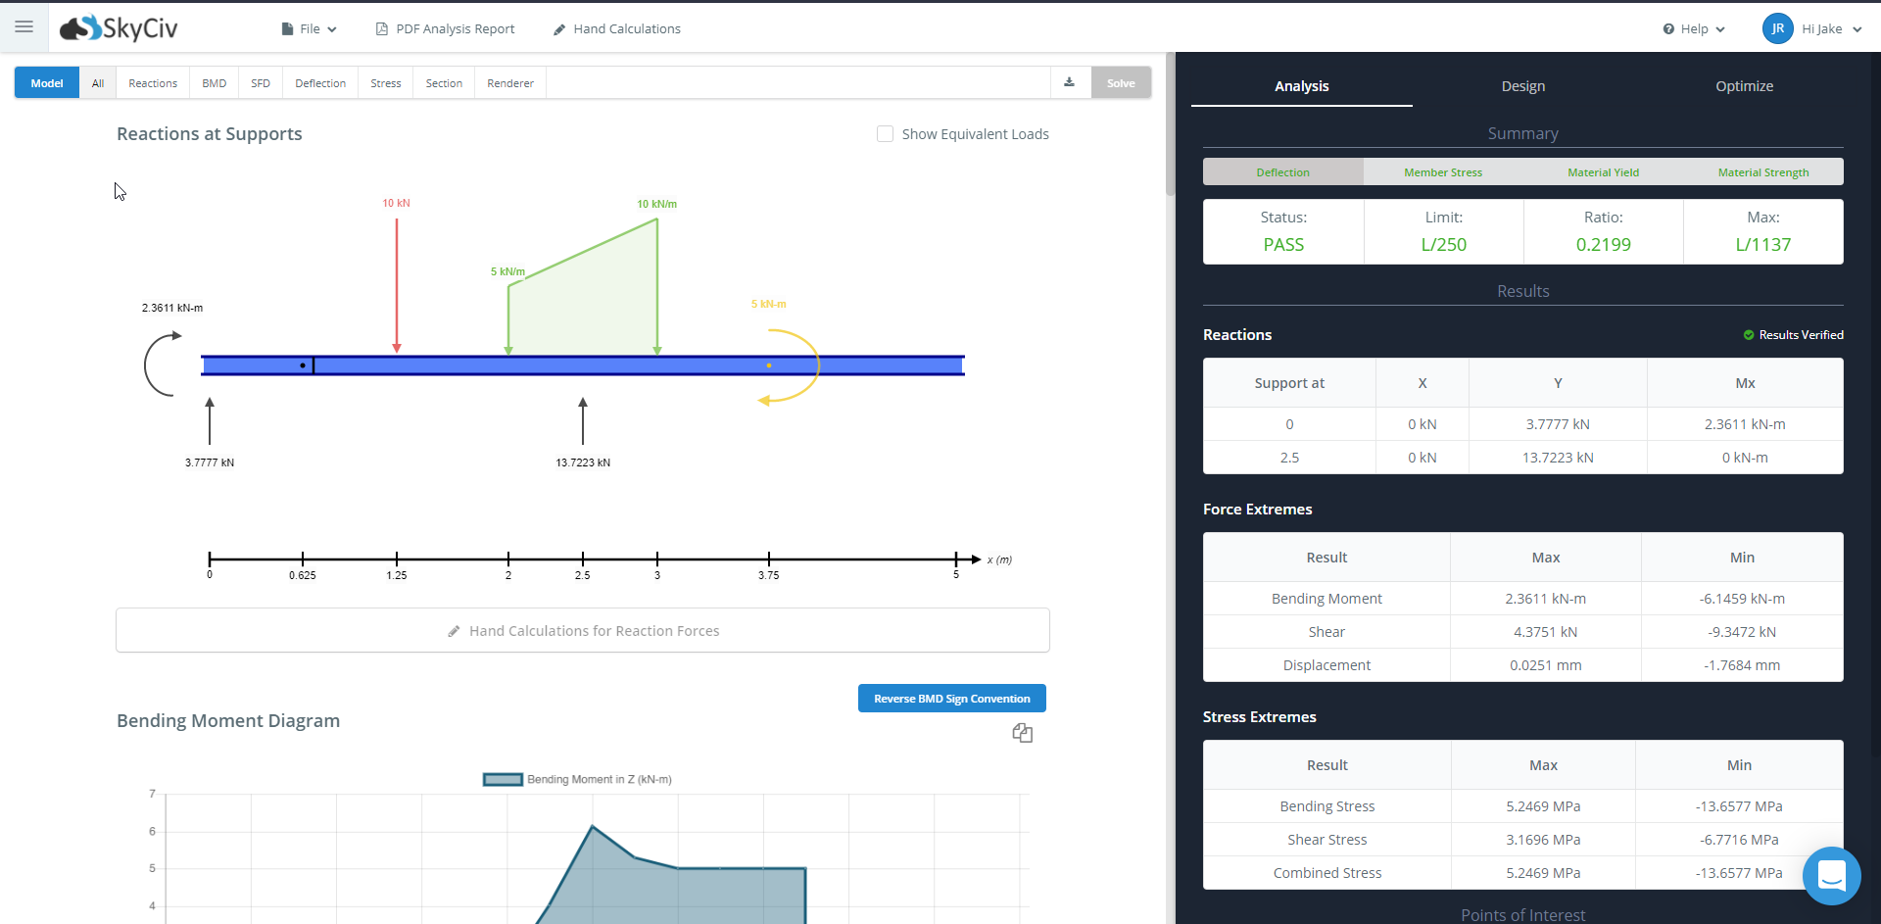Select the Deflection summary tab

click(1283, 172)
